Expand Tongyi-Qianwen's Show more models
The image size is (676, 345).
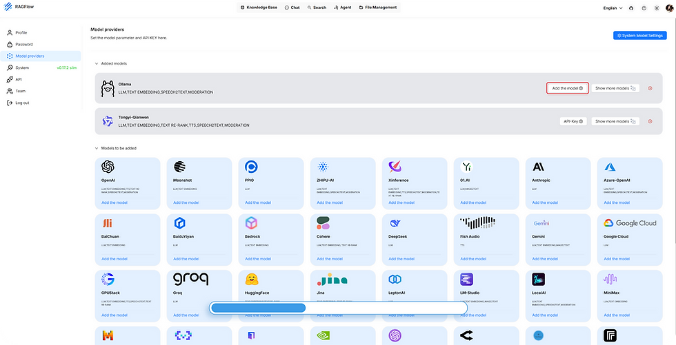tap(615, 121)
